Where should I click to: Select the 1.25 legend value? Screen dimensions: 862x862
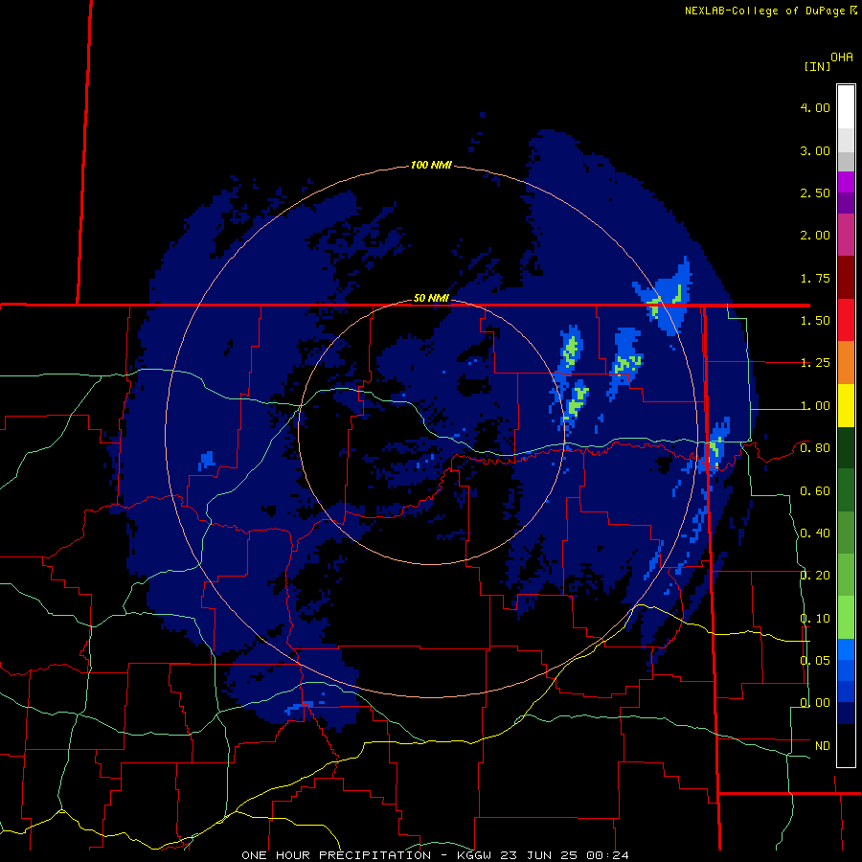click(x=815, y=363)
